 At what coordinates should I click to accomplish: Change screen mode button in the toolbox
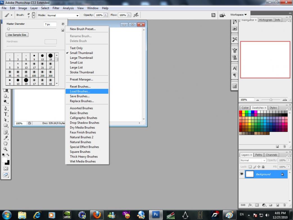(x=6, y=175)
